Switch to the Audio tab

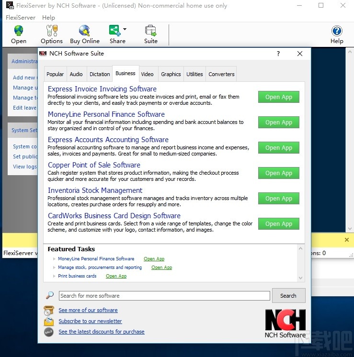76,74
